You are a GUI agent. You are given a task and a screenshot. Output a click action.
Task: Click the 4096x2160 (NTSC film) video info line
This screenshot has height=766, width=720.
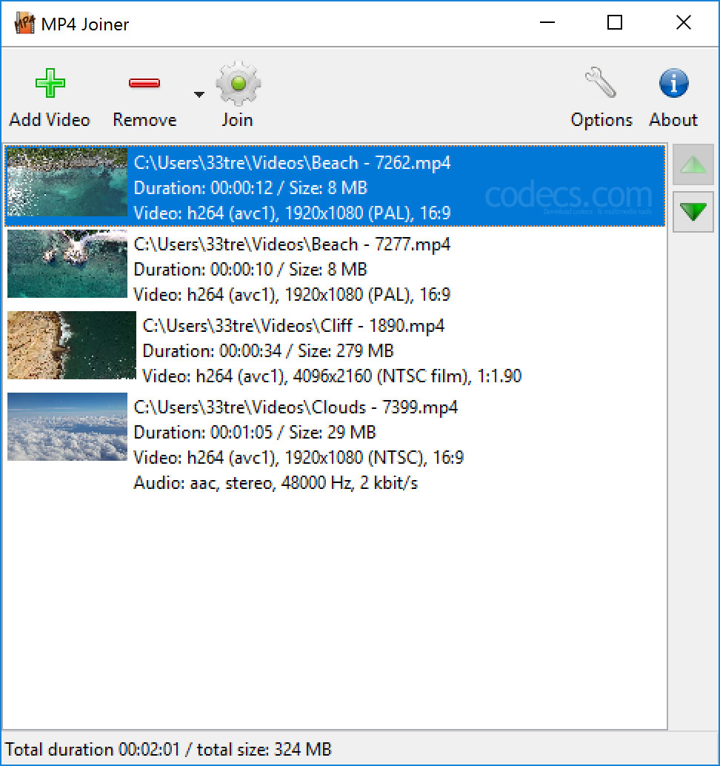coord(332,376)
